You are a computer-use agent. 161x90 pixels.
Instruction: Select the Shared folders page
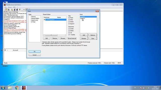(35, 18)
